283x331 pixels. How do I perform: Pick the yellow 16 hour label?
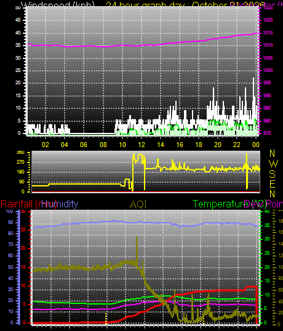click(x=180, y=145)
